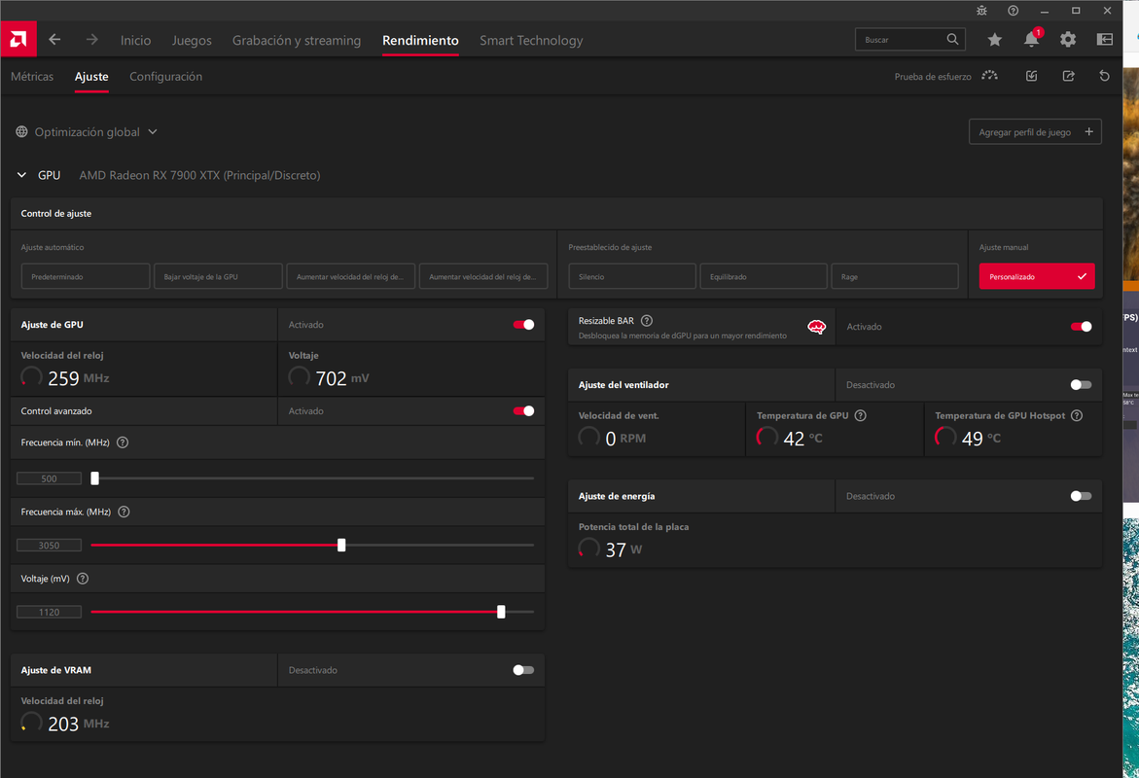1139x778 pixels.
Task: Open notifications bell icon
Action: tap(1031, 39)
